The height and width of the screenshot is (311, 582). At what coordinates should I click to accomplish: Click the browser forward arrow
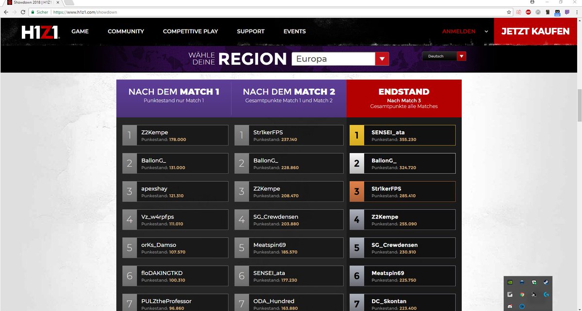[x=14, y=12]
